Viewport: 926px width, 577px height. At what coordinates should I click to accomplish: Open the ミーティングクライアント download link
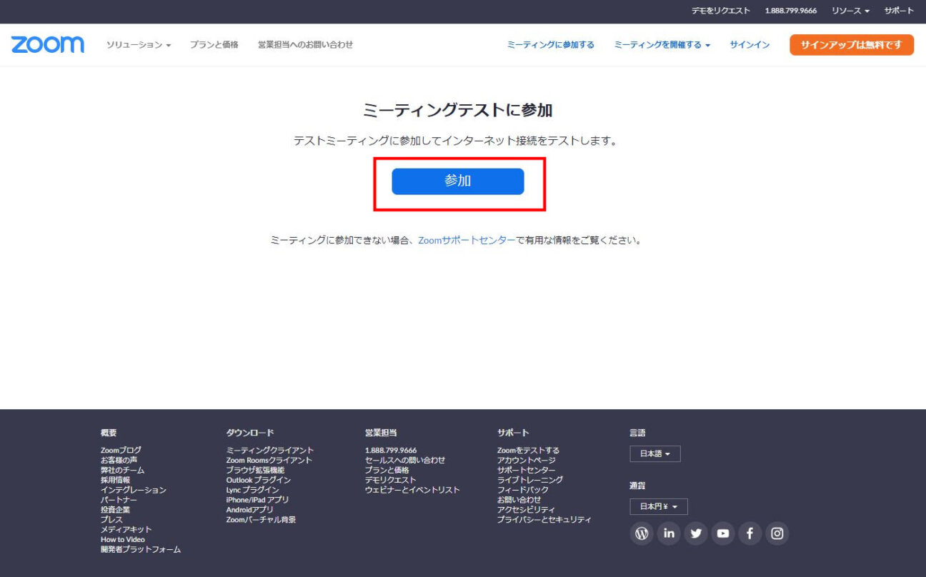[270, 451]
